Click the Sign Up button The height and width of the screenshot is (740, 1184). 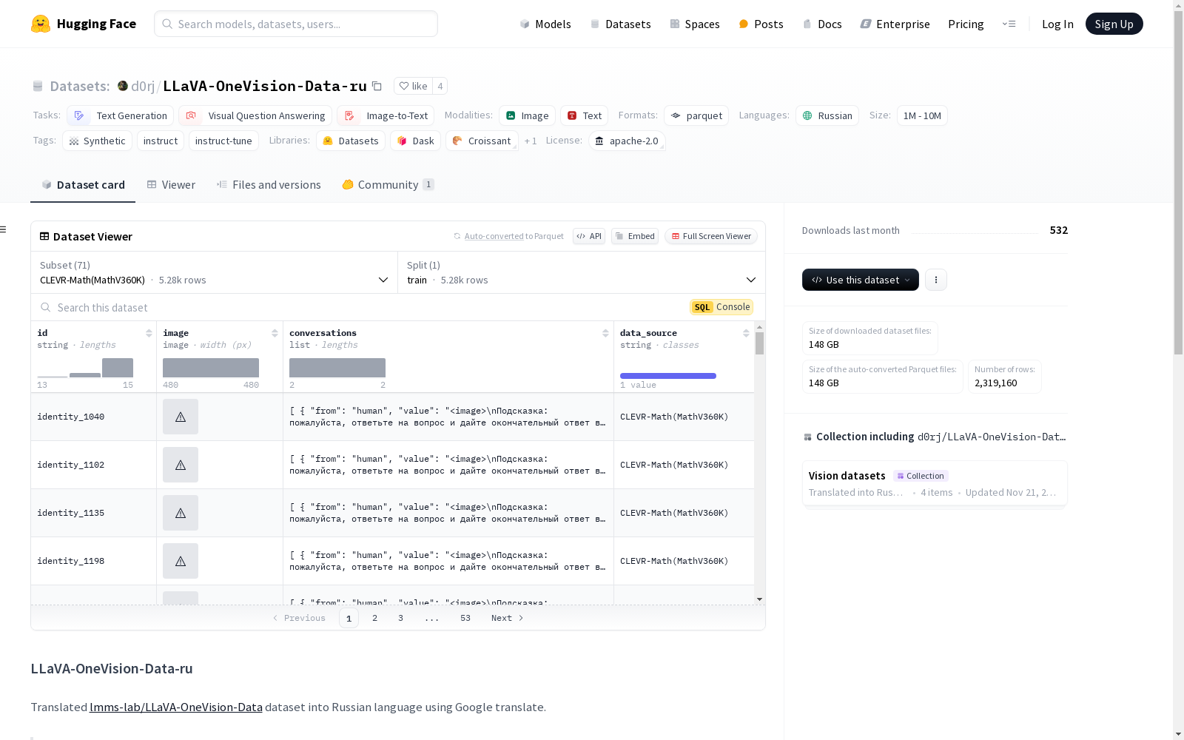point(1114,24)
